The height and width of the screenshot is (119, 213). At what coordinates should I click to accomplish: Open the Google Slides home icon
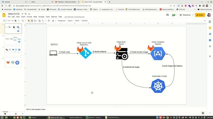point(4,15)
